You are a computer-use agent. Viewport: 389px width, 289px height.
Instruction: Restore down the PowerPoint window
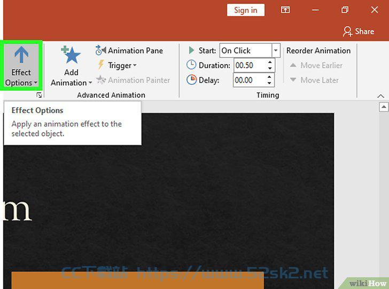pos(345,10)
